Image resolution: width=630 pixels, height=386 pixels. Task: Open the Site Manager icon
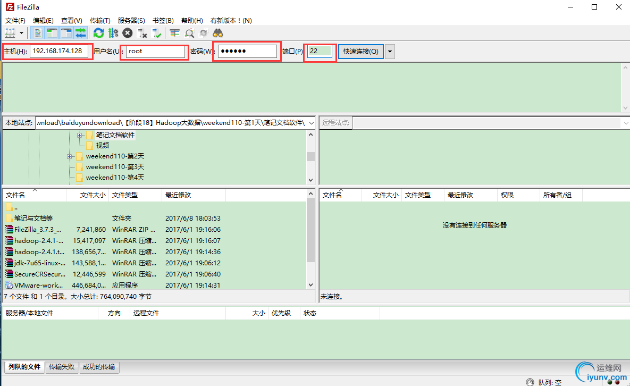10,33
